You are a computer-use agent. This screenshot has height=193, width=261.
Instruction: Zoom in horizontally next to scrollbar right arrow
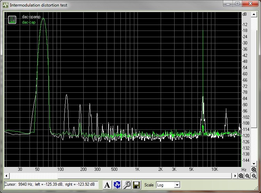pos(241,176)
